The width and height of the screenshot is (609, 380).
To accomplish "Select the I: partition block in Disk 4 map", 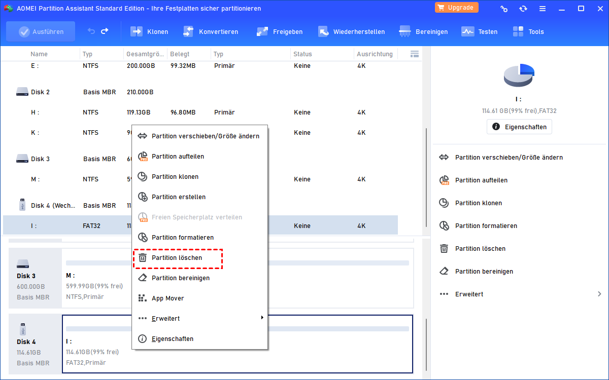I will click(x=238, y=344).
